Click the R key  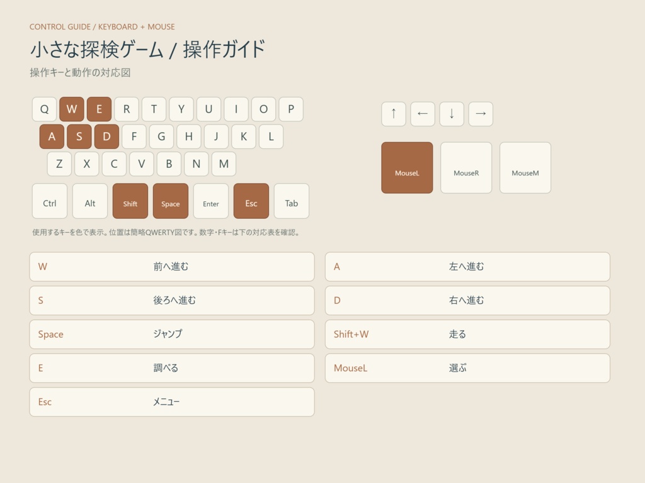point(126,109)
